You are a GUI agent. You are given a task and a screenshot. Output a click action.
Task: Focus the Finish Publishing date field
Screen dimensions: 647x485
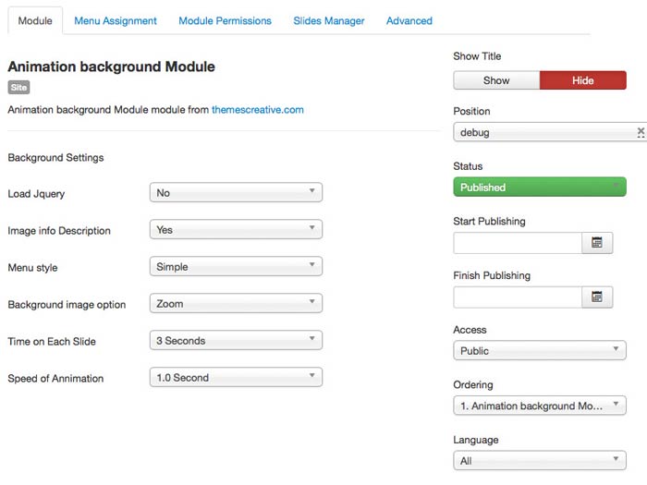coord(518,297)
